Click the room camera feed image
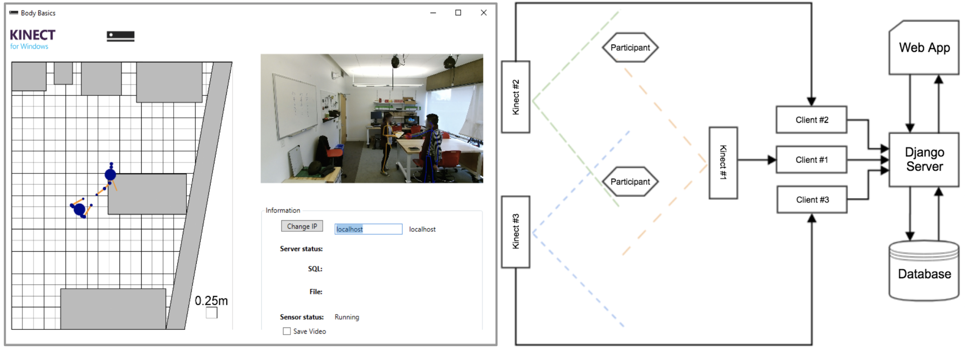Viewport: 965px width, 350px height. point(372,118)
